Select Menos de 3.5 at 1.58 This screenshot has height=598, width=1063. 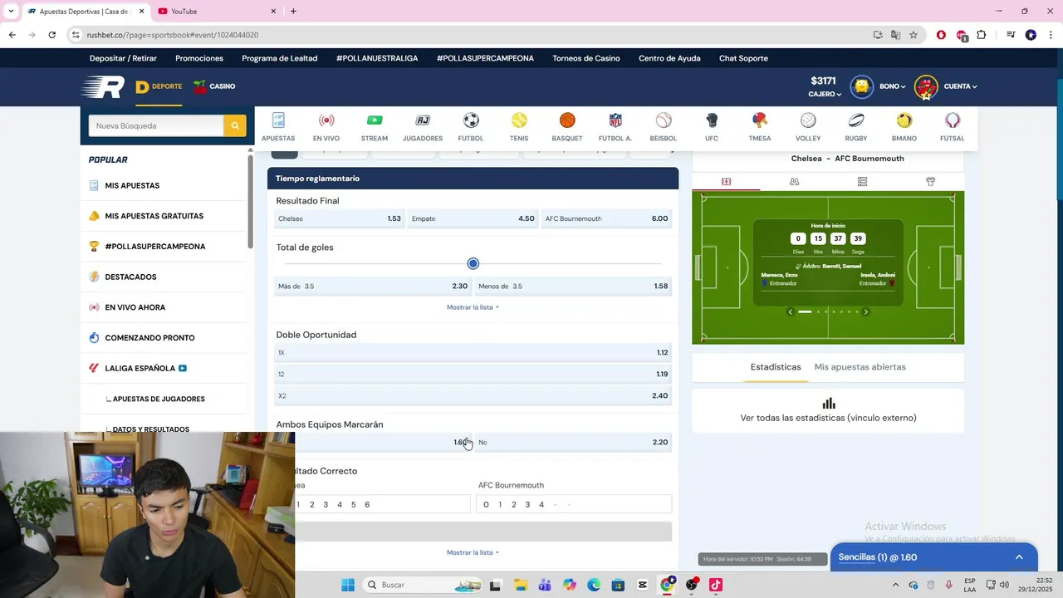[x=573, y=286]
